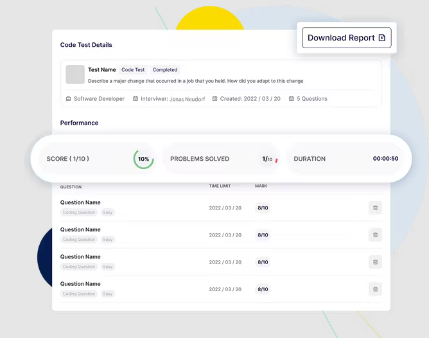Click the 8/10 mark in the third question row

tap(263, 262)
